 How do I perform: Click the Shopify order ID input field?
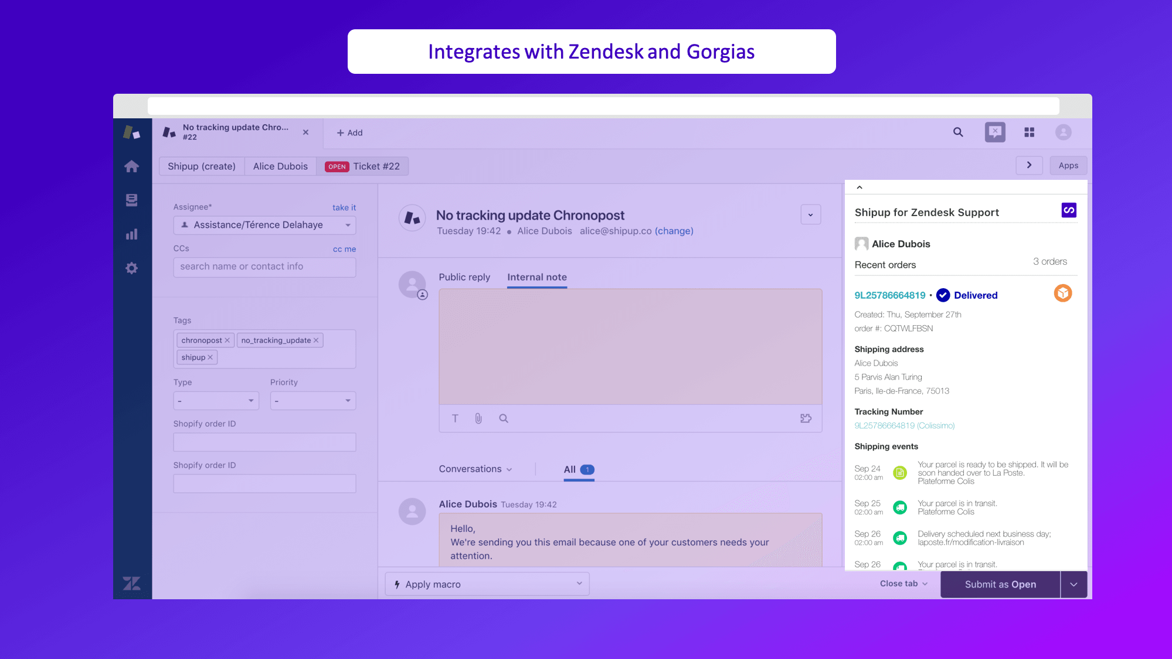point(264,441)
